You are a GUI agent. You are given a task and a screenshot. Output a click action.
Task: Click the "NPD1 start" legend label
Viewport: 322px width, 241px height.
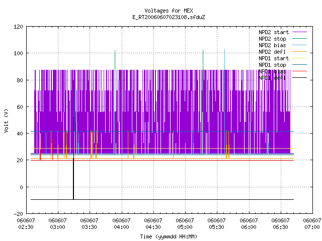274,58
